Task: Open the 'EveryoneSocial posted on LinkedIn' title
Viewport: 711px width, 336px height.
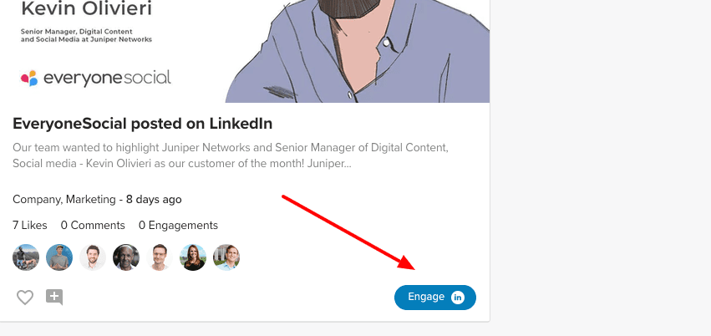Action: (x=143, y=124)
